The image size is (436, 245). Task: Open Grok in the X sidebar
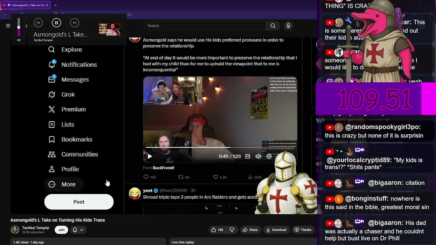pyautogui.click(x=61, y=94)
